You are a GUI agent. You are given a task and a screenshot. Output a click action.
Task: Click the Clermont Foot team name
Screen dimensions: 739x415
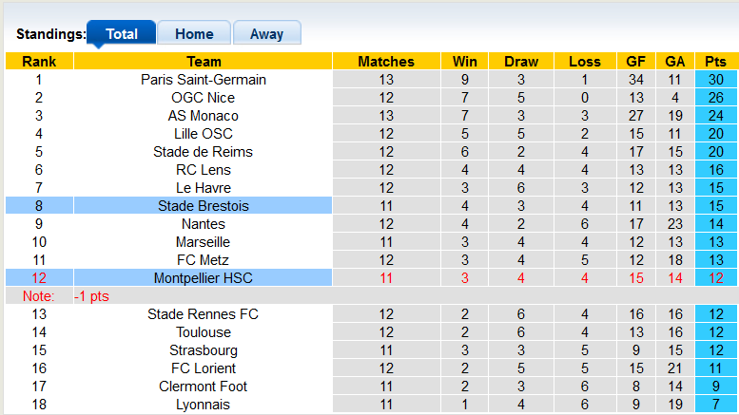[x=204, y=387]
